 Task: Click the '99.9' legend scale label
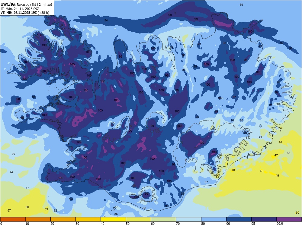pyautogui.click(x=280, y=224)
